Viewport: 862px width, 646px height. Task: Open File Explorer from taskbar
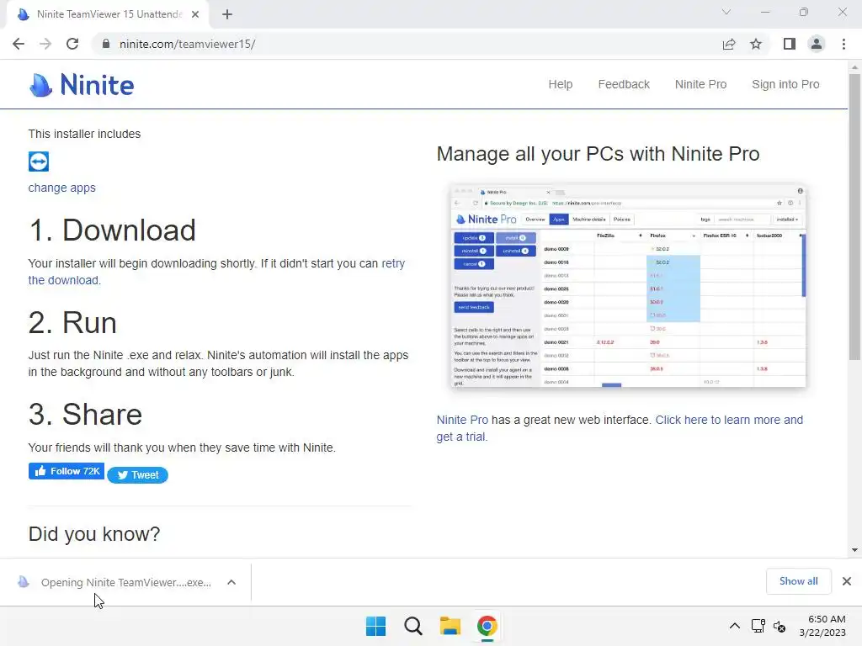tap(450, 626)
